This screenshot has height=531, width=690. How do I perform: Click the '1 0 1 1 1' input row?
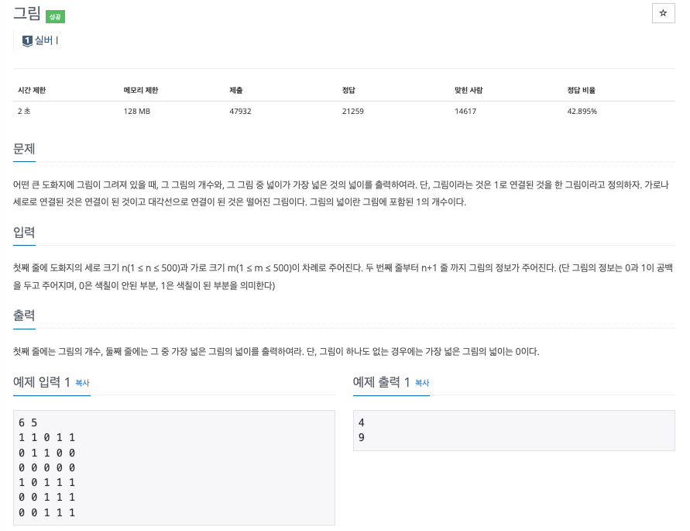(x=47, y=482)
